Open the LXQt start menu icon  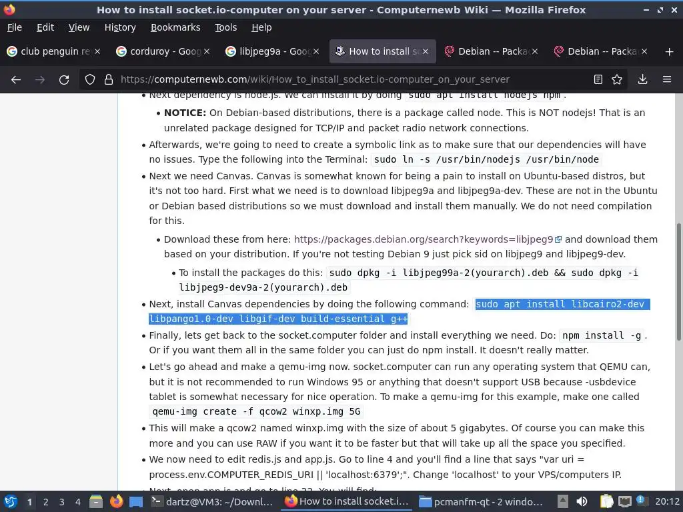click(11, 501)
